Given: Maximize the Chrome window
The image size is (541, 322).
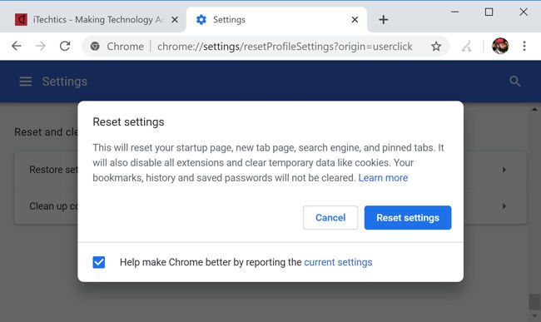Looking at the screenshot, I should (x=489, y=12).
